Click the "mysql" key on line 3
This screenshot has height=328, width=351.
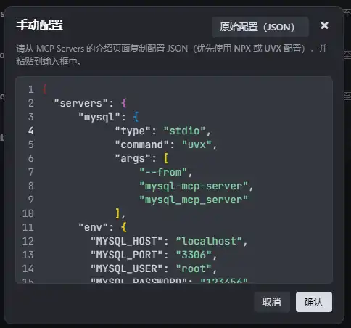point(99,117)
